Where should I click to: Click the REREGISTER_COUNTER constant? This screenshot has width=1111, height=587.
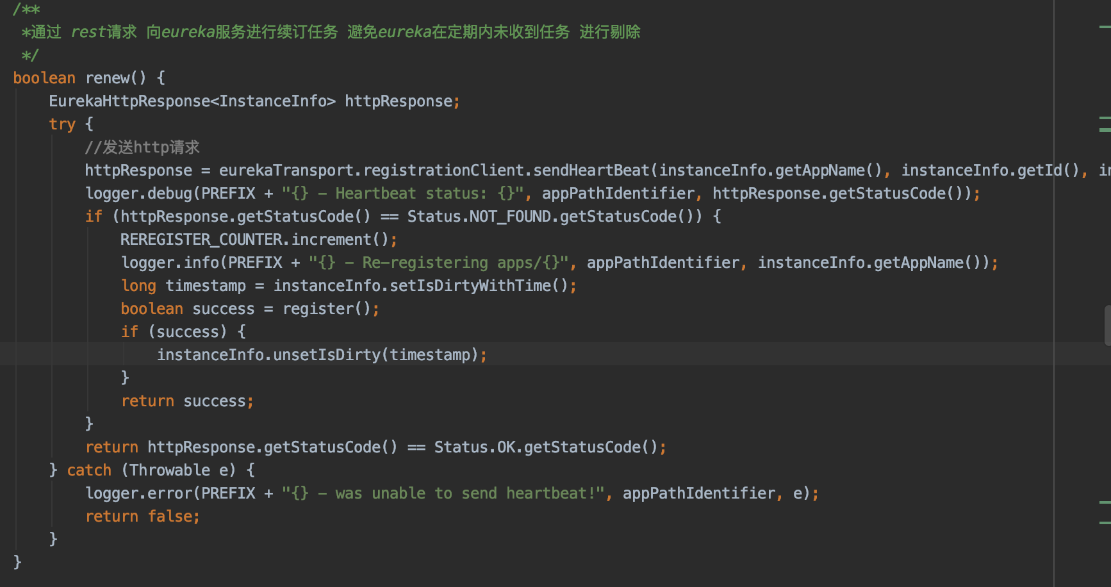point(201,240)
